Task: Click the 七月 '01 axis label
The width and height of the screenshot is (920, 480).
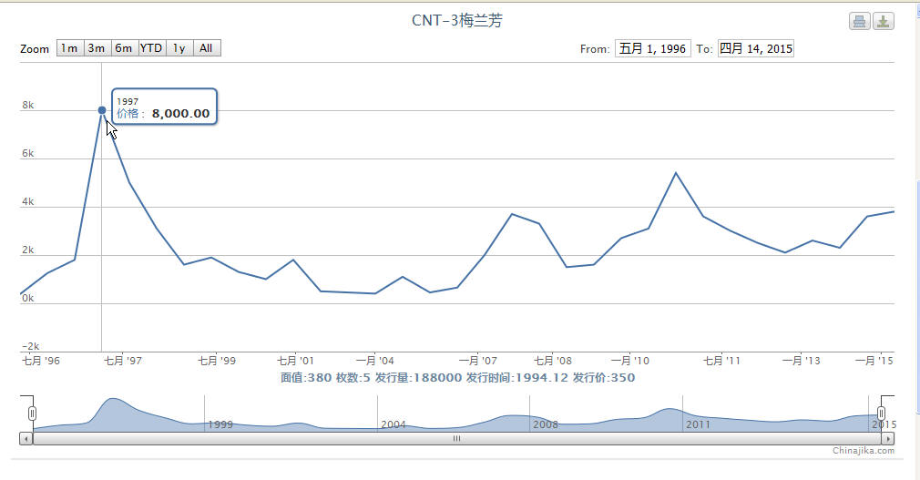Action: [296, 361]
